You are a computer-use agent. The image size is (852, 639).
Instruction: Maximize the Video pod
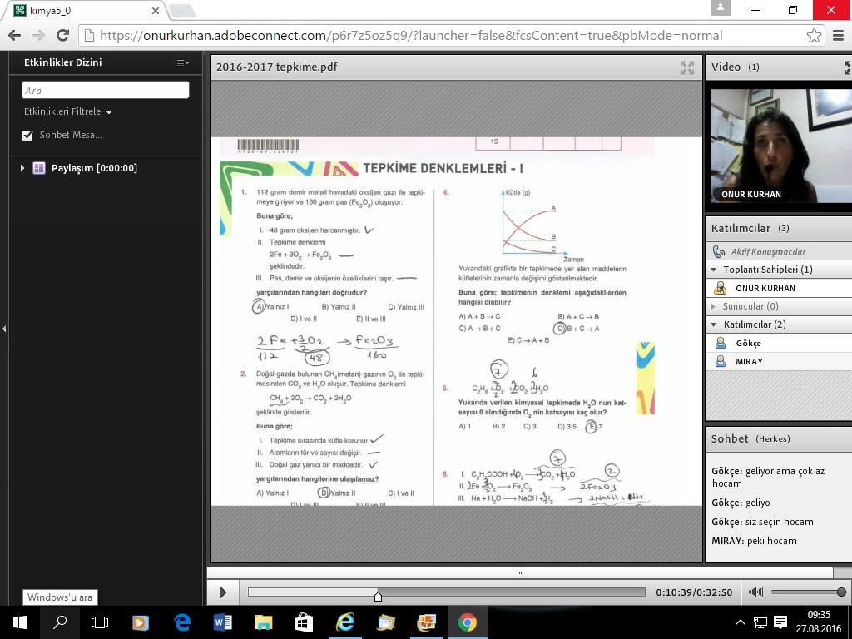point(847,67)
